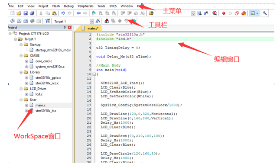Comment out the selection

(136, 13)
